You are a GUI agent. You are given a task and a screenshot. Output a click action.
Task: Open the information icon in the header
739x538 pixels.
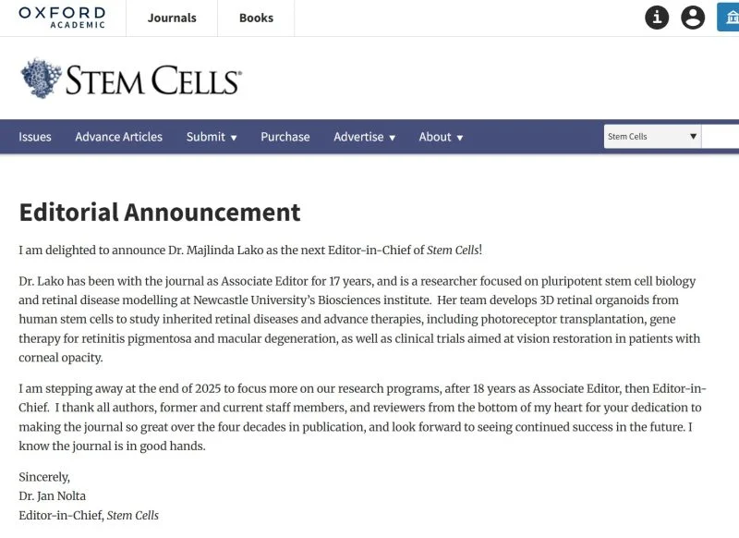point(656,17)
